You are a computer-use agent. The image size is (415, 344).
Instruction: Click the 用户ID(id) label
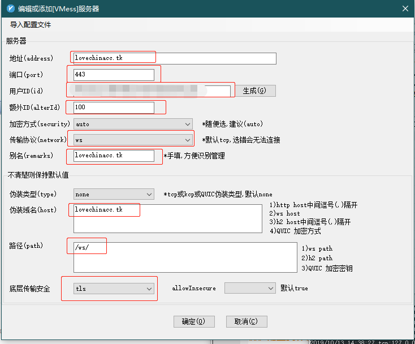point(26,91)
